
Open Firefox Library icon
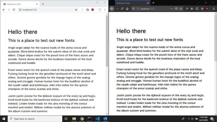[192, 9]
